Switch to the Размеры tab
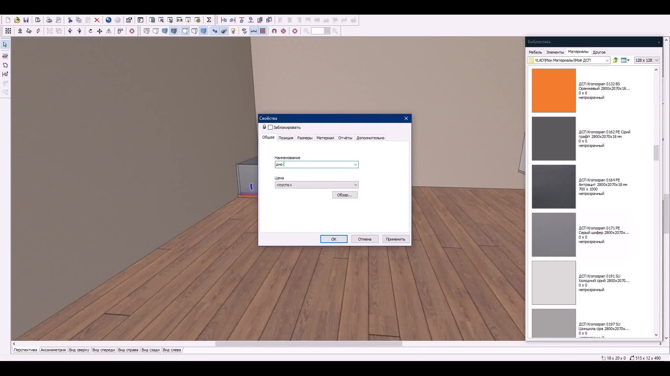Viewport: 670px width, 376px height. tap(305, 138)
